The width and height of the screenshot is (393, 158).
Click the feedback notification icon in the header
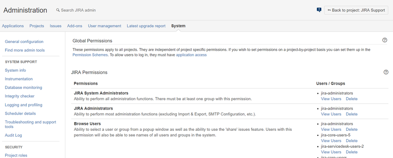point(319,10)
